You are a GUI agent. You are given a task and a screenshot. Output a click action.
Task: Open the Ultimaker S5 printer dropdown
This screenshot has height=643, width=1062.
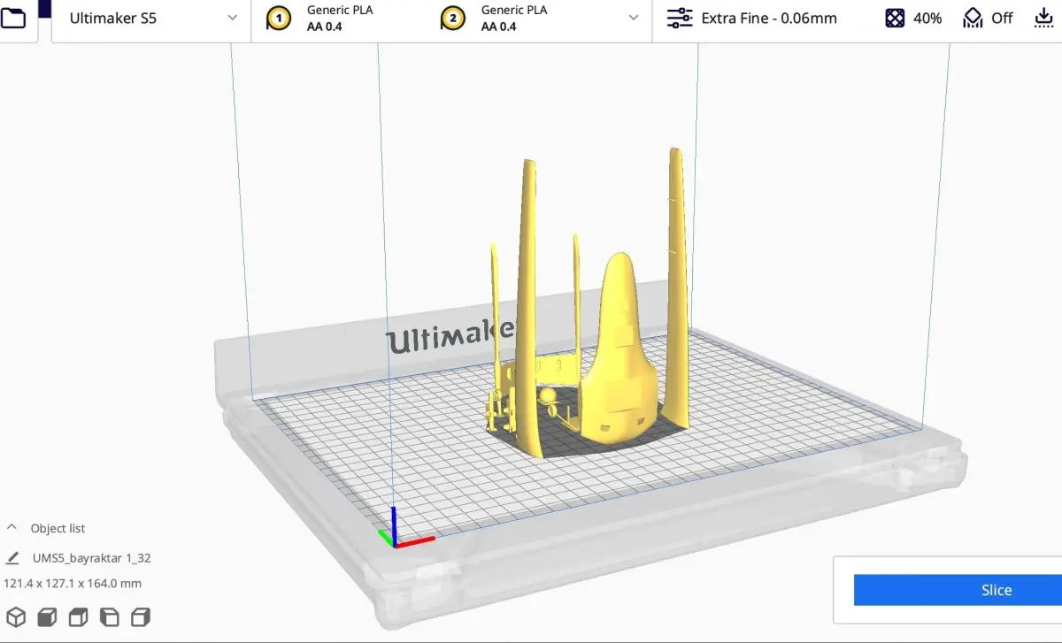coord(151,19)
